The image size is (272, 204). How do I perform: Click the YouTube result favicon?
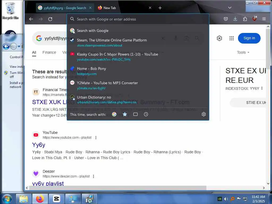(x=36, y=135)
